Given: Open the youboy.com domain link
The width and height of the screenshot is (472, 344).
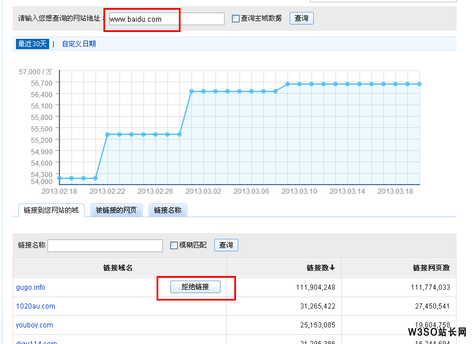Looking at the screenshot, I should click(x=34, y=325).
